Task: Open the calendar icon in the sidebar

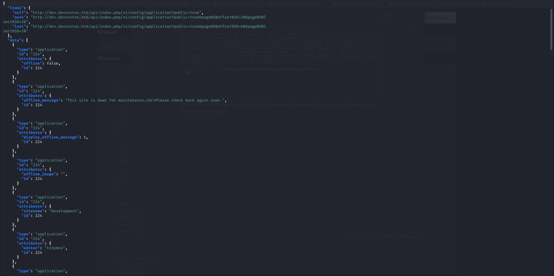Action: (136, 55)
